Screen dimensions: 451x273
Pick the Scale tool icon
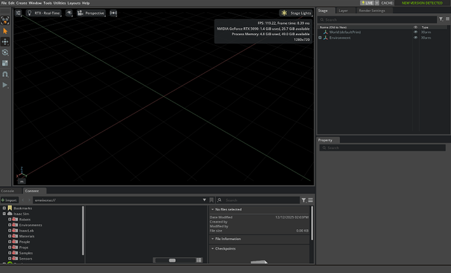click(5, 63)
